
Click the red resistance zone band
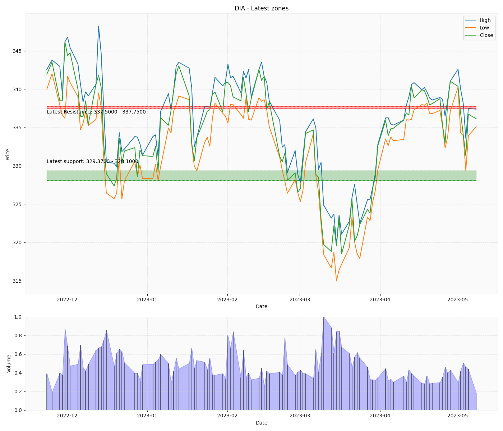[261, 107]
